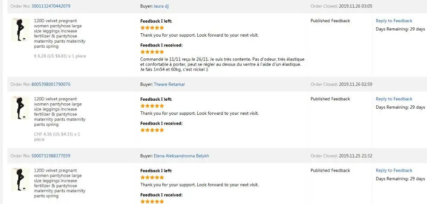This screenshot has height=204, width=427.
Task: Open order number 3001132470442079
Action: pos(51,6)
